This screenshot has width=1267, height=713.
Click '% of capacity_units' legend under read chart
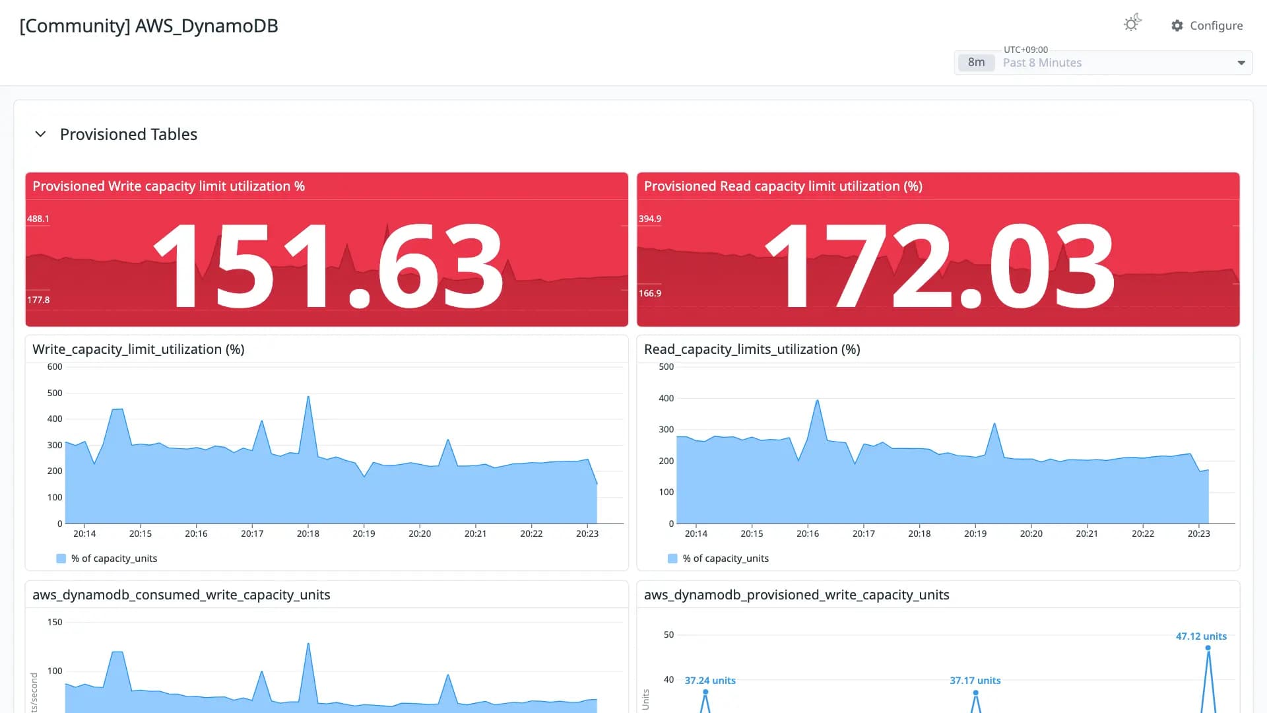coord(726,559)
